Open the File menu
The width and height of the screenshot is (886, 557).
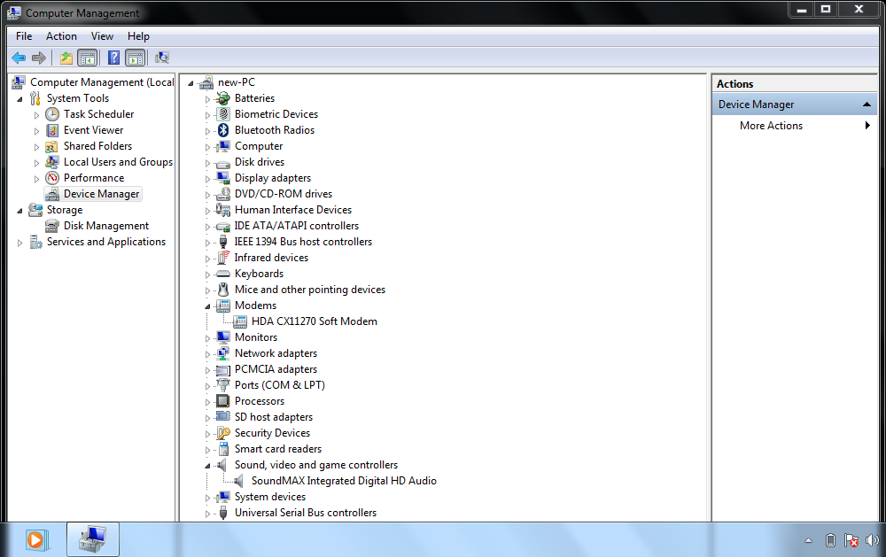(24, 36)
